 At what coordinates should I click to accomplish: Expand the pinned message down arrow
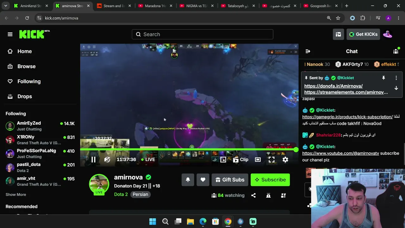(396, 88)
